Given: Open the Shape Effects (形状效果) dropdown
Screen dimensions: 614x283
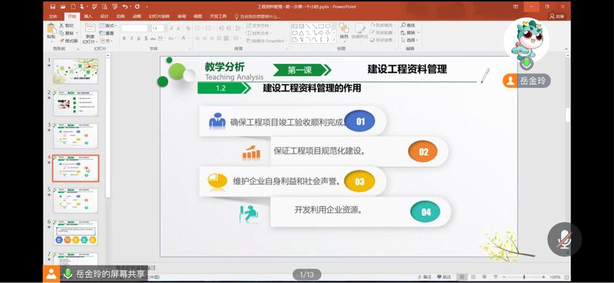Looking at the screenshot, I should tap(382, 40).
